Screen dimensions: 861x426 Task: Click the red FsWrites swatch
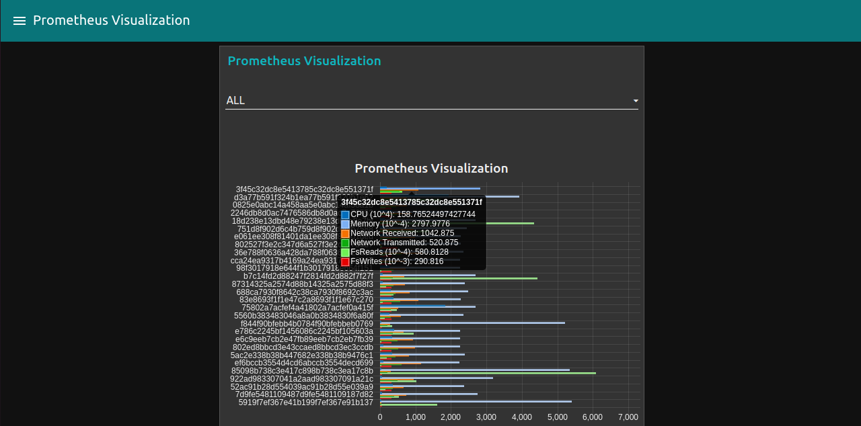(345, 261)
